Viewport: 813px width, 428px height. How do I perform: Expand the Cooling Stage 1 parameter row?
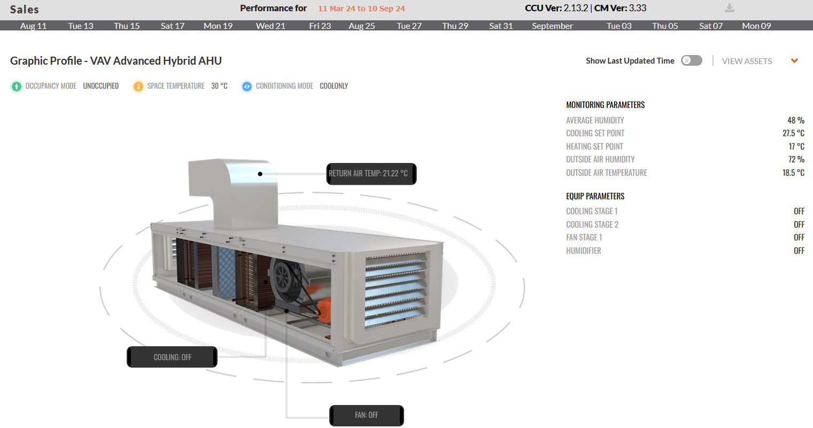[592, 211]
